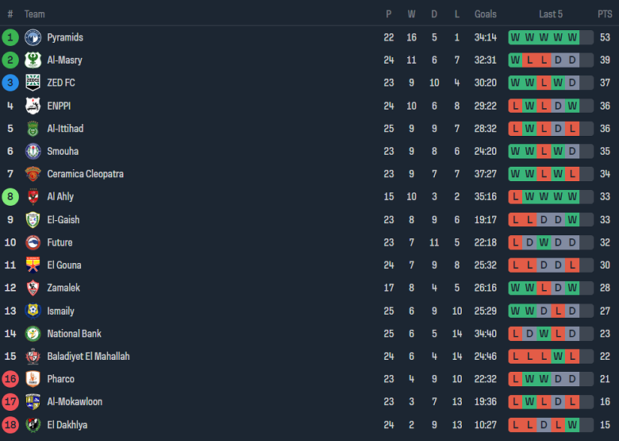Image resolution: width=619 pixels, height=441 pixels.
Task: Sort table by PTS column header
Action: pyautogui.click(x=605, y=14)
